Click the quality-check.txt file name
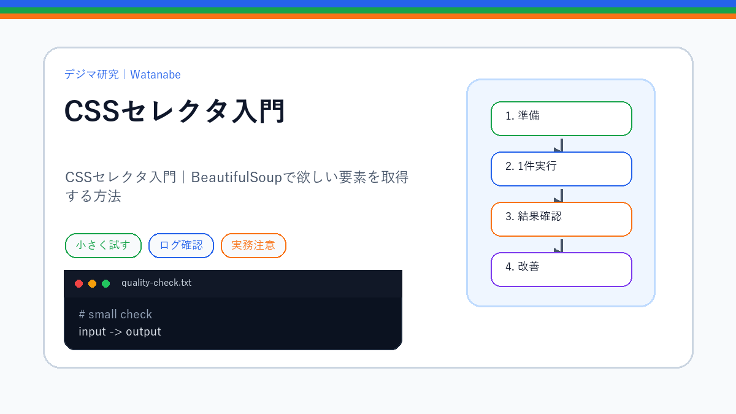 click(156, 283)
